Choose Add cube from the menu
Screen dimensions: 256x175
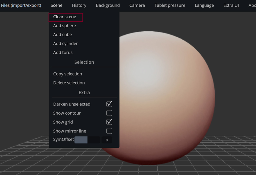62,35
